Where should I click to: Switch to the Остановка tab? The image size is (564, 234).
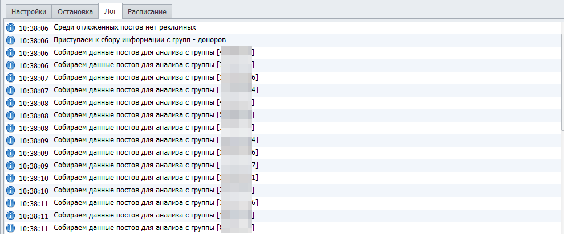click(75, 11)
